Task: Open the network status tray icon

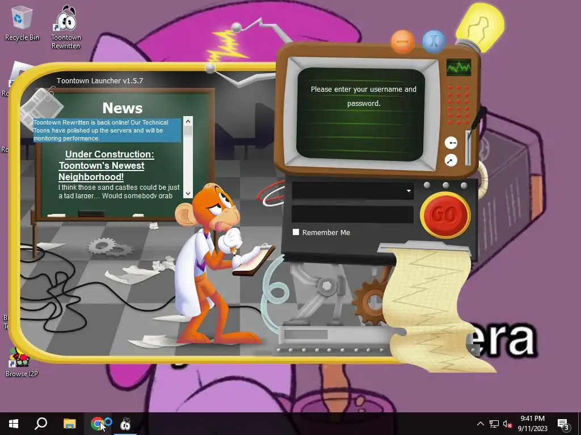Action: point(494,424)
